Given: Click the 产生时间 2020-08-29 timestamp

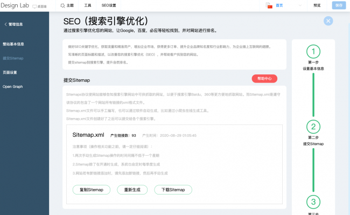Looking at the screenshot, I should (169, 135).
